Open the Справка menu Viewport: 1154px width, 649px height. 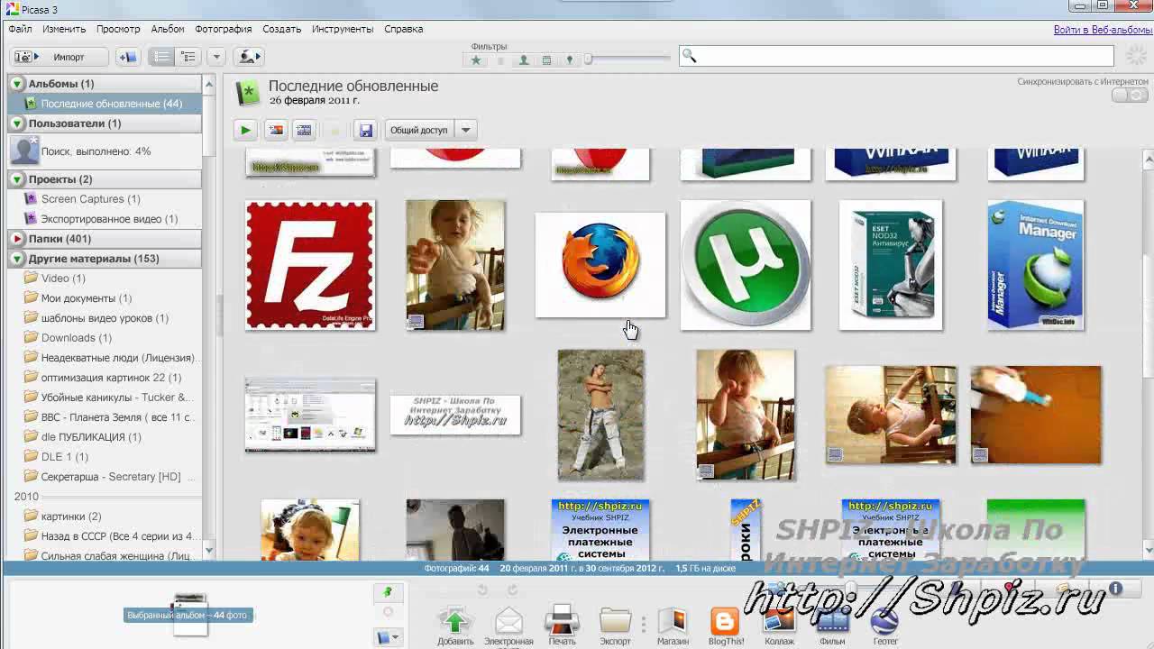(404, 29)
